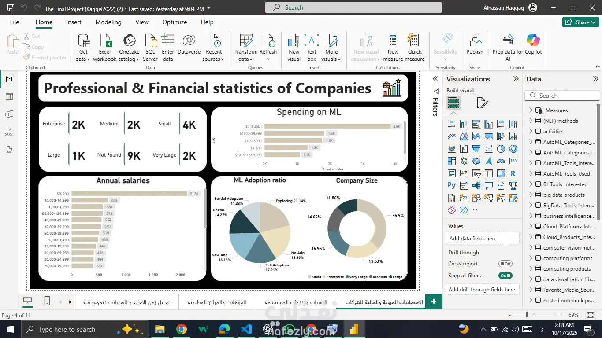Open the View ribbon tab

click(142, 22)
